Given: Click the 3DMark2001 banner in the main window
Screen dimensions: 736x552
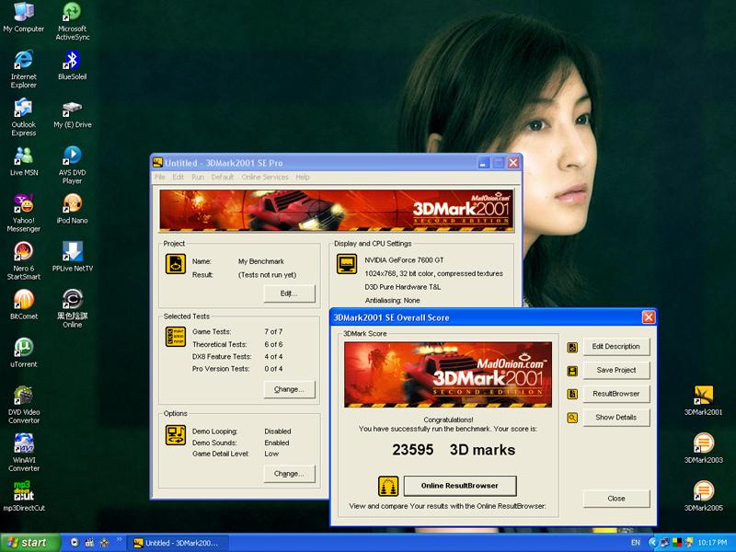Looking at the screenshot, I should (x=336, y=211).
